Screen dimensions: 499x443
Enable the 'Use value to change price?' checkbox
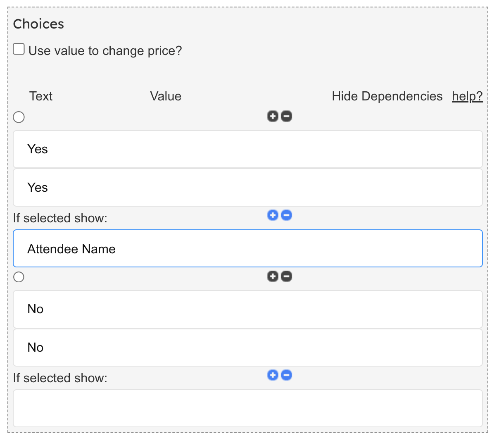pos(19,49)
